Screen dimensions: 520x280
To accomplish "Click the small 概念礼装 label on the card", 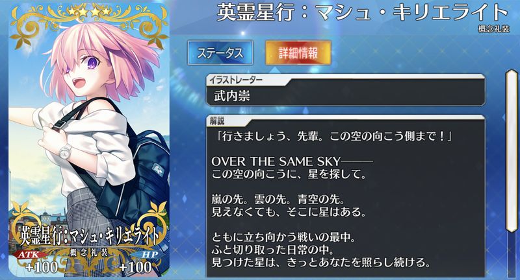I will [x=89, y=253].
